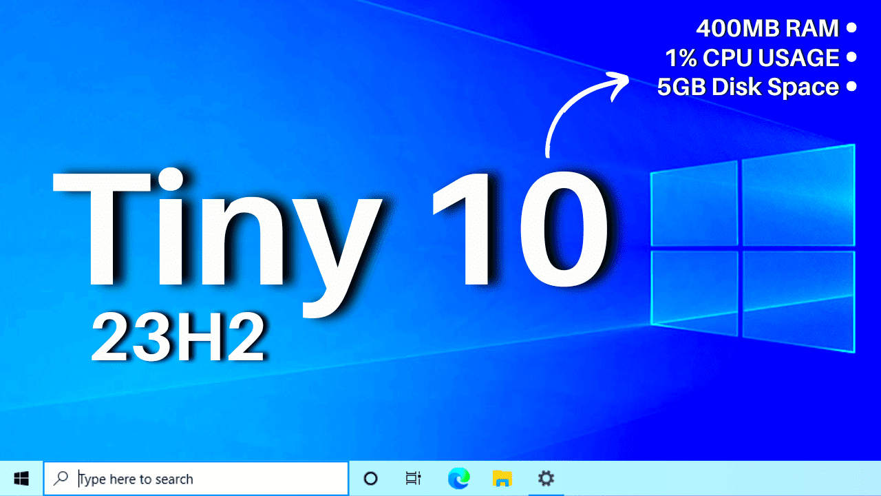Open the Settings gear on taskbar

[546, 478]
